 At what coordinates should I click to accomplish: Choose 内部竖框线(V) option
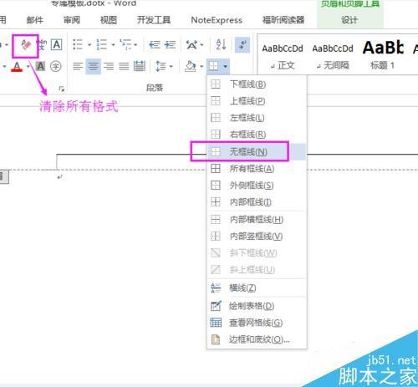(x=257, y=237)
